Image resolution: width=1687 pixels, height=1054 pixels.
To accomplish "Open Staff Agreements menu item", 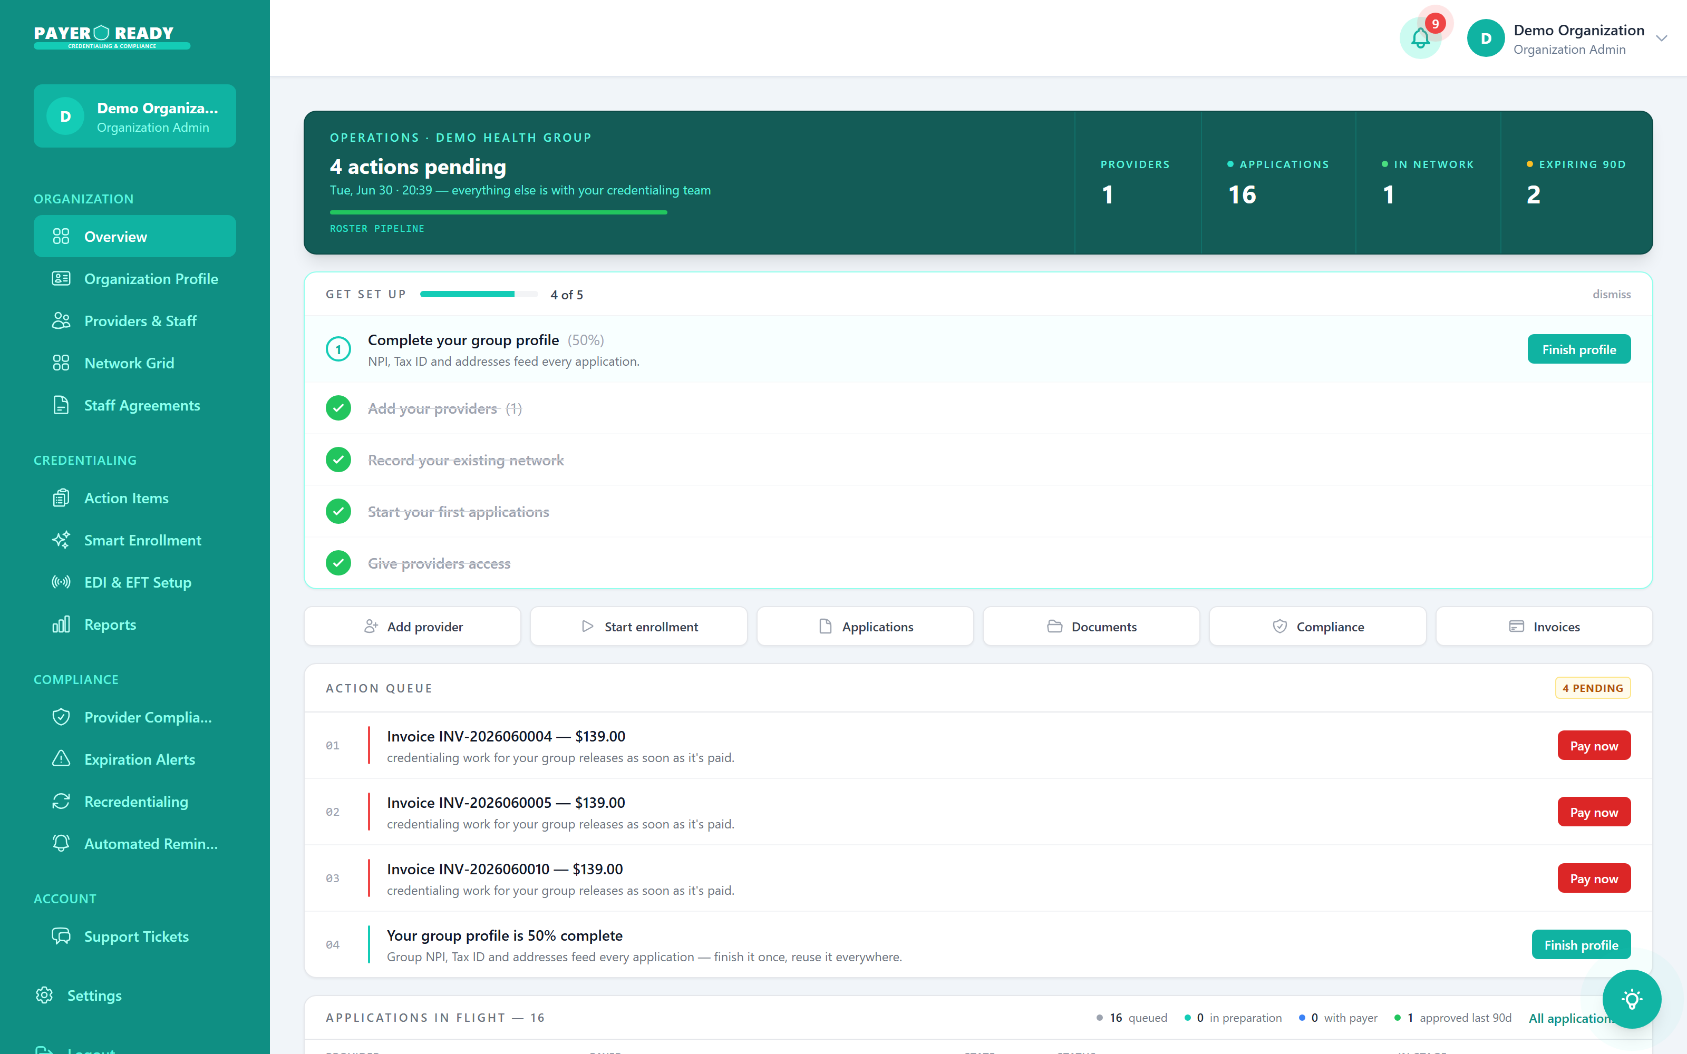I will [x=134, y=405].
